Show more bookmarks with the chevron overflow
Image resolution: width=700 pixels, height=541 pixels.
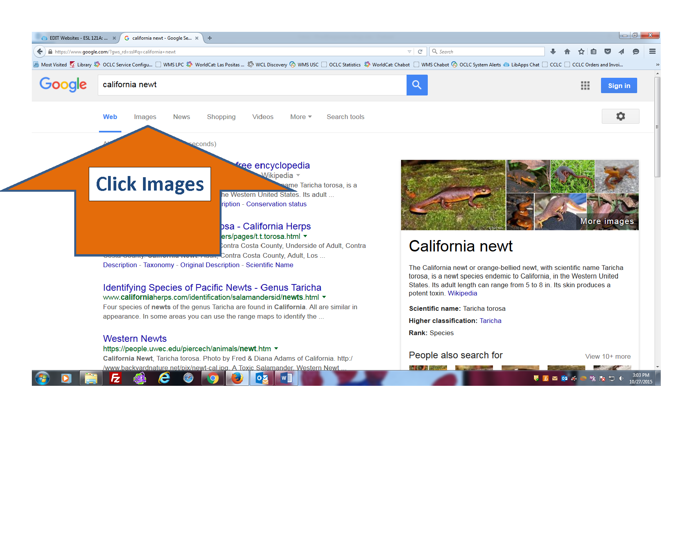click(x=658, y=64)
